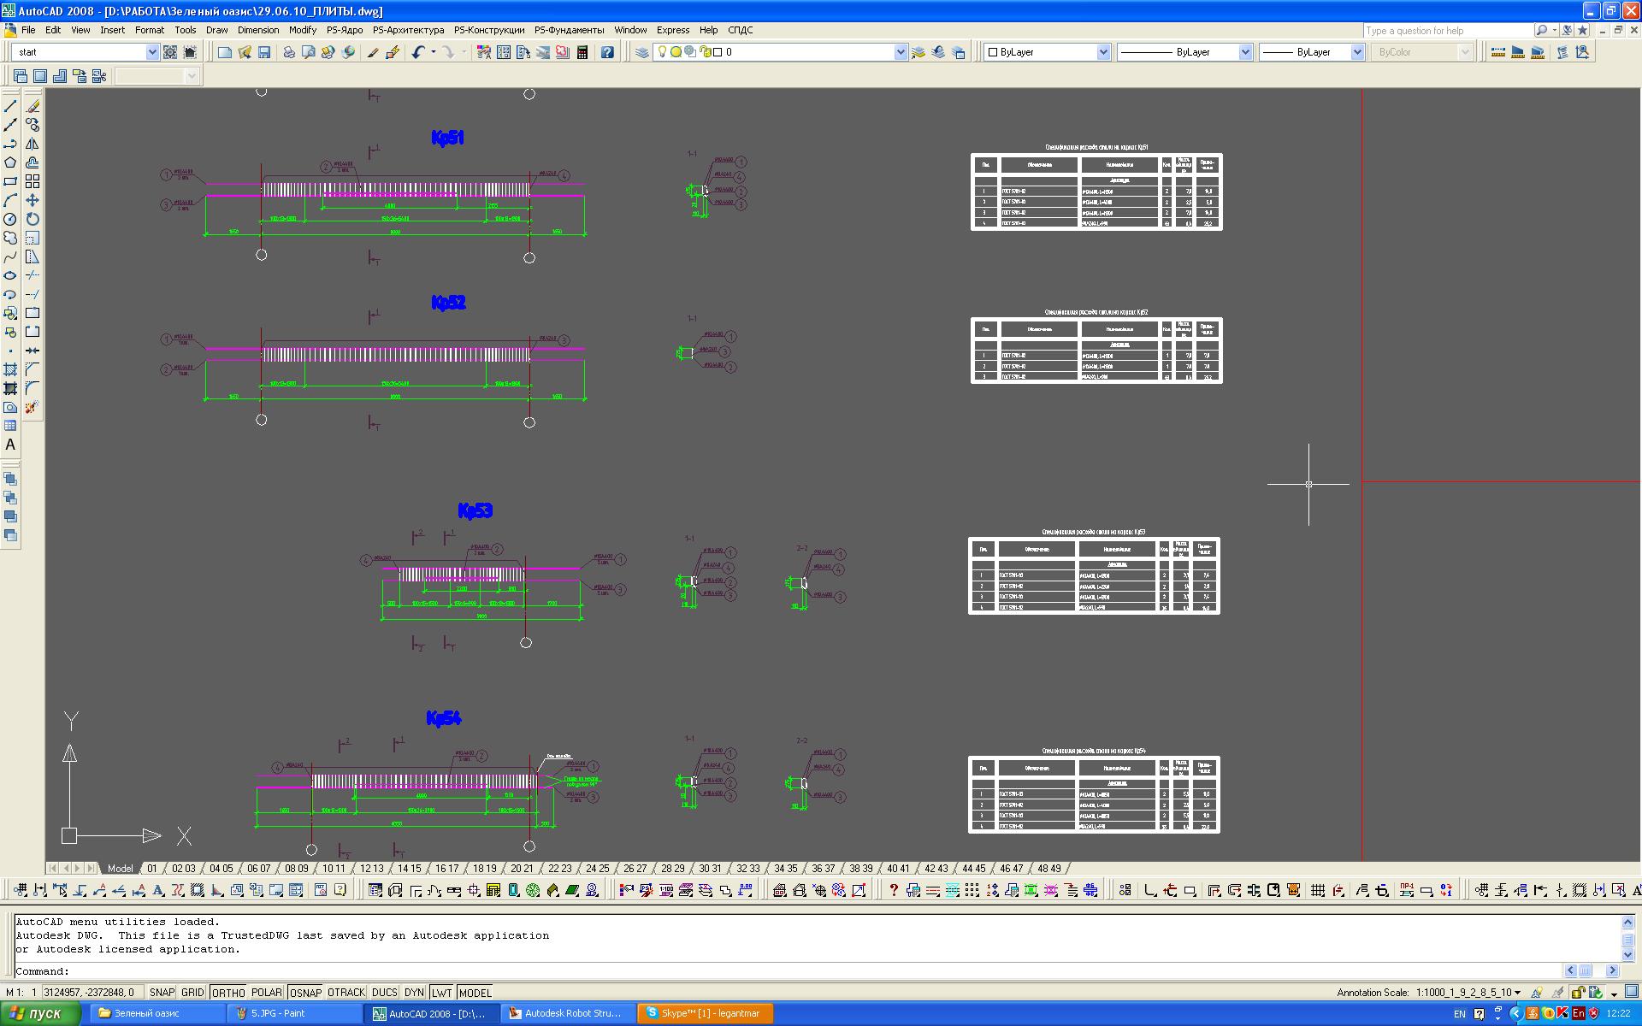The image size is (1642, 1026).
Task: Switch to layout tab 10 11
Action: pyautogui.click(x=334, y=869)
